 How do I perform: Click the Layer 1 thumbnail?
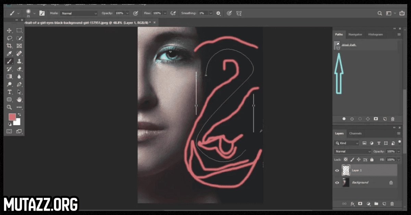[346, 170]
